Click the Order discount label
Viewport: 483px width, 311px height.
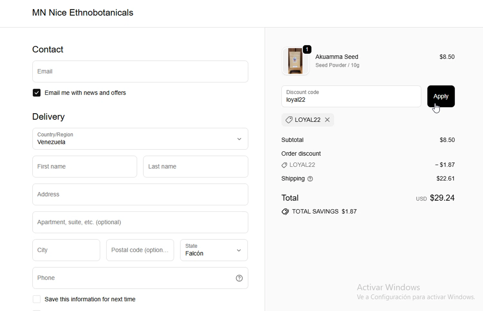pos(301,154)
